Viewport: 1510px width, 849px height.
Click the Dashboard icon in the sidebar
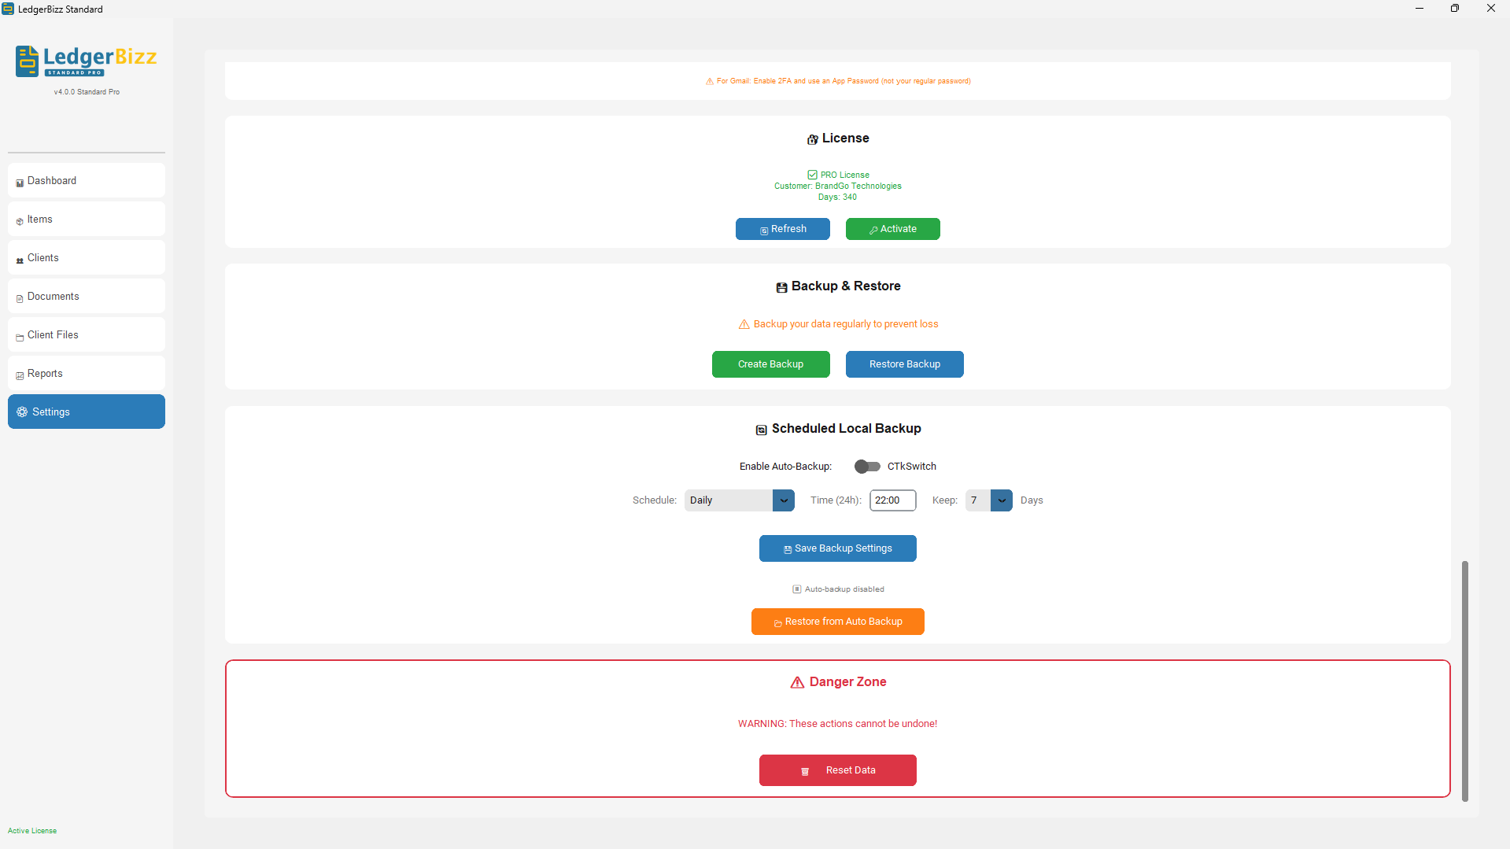20,183
